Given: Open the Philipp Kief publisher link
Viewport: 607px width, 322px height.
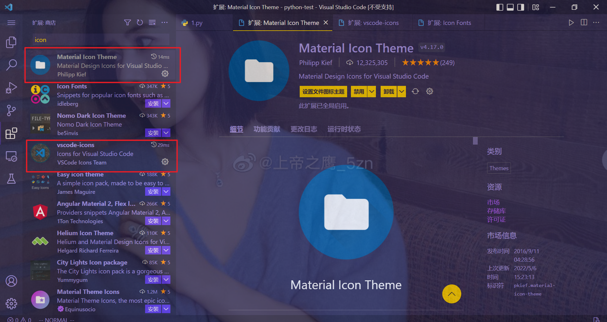Looking at the screenshot, I should coord(316,63).
